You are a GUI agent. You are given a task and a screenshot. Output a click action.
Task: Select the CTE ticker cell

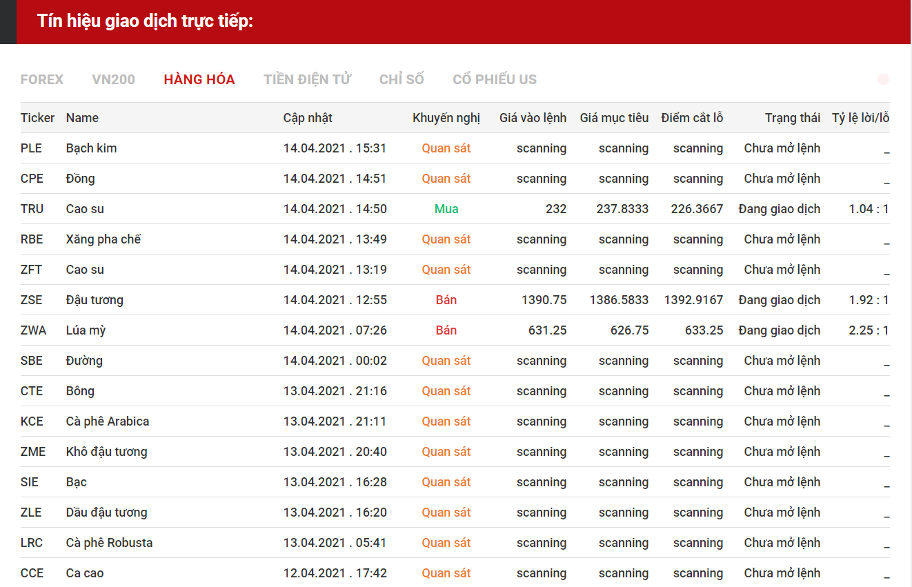click(32, 391)
